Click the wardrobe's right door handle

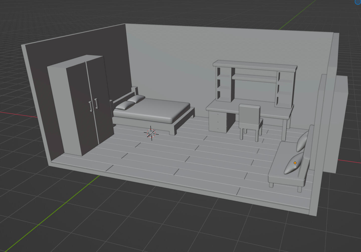coord(96,103)
